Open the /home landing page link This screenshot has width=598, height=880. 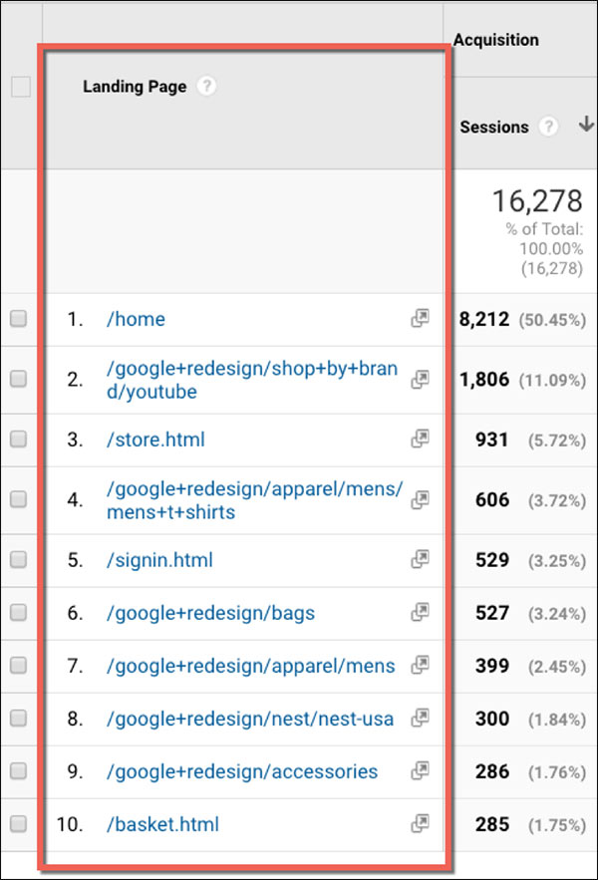[x=136, y=319]
